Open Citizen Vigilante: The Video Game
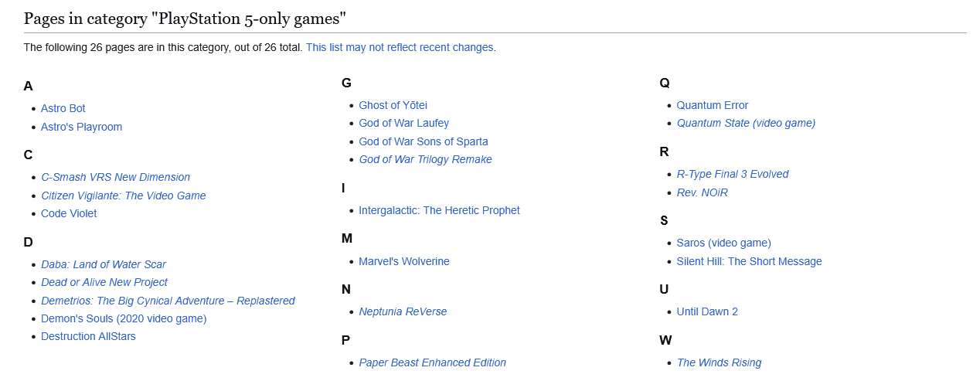Viewport: 973px width, 381px height. pos(124,196)
